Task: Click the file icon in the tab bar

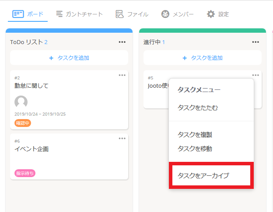Action: click(119, 14)
